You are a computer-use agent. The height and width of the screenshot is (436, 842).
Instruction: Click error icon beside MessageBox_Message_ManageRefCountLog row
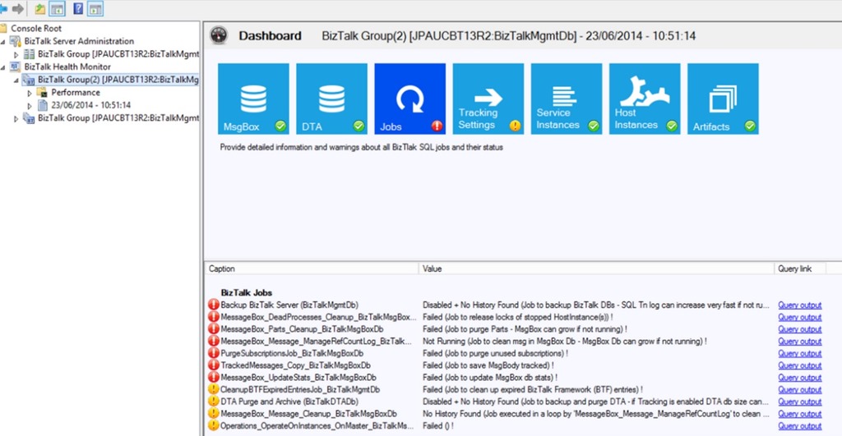(214, 341)
